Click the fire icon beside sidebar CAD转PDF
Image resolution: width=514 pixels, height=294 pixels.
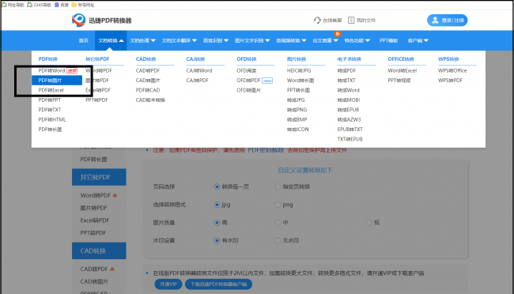coord(112,269)
